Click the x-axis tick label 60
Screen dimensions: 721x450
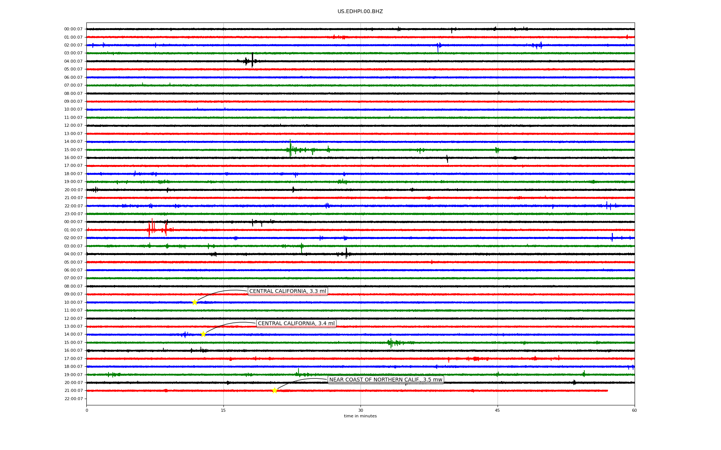coord(634,410)
